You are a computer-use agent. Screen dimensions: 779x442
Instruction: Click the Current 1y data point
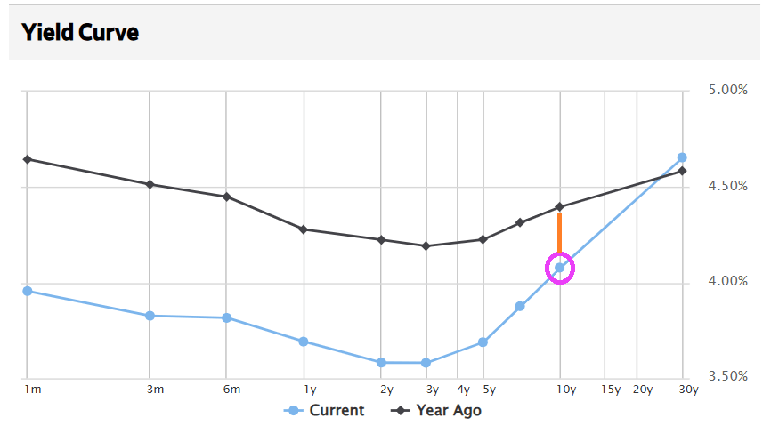[304, 342]
